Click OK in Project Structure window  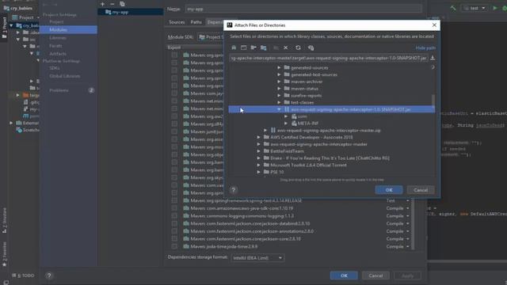point(344,275)
